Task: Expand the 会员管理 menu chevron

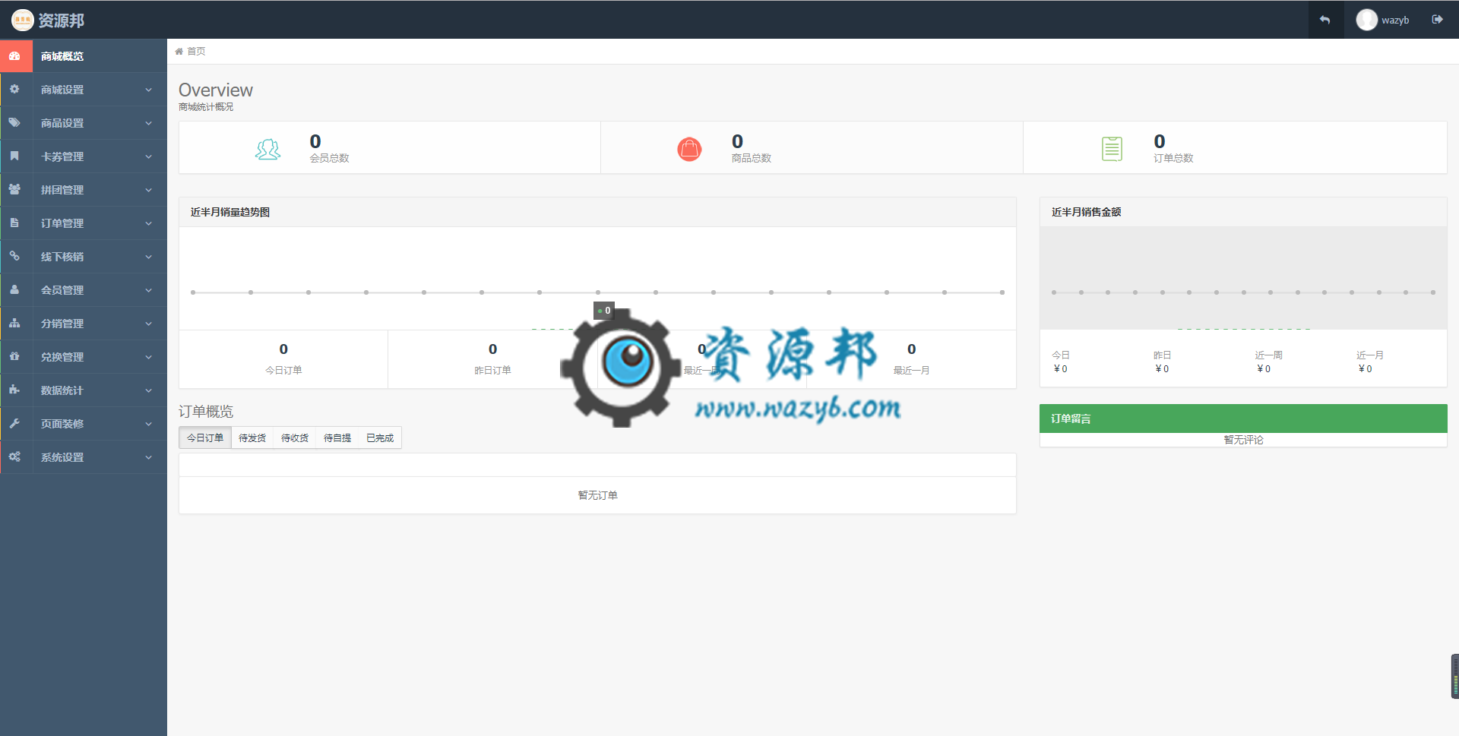Action: 148,290
